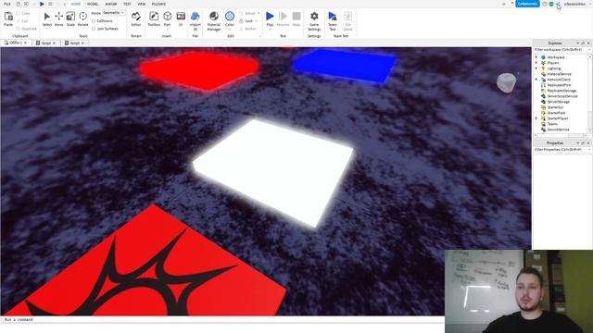Click the Color swatch circle in ribbon
The height and width of the screenshot is (333, 593).
230,17
